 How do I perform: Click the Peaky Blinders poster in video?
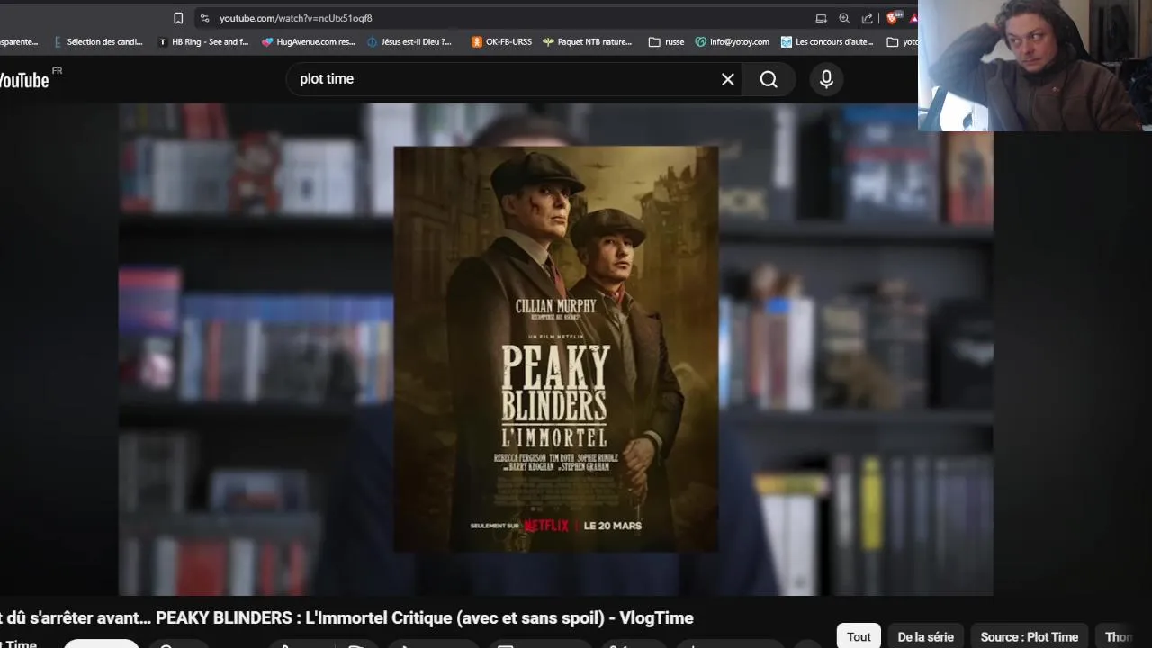click(x=556, y=349)
